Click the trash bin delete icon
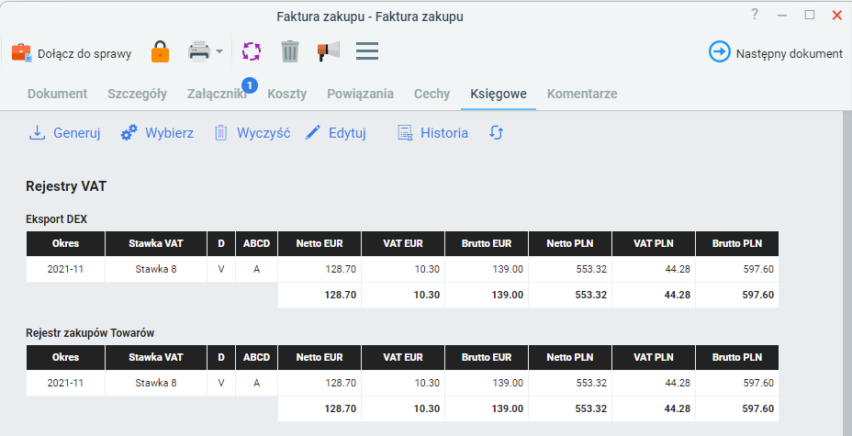Image resolution: width=852 pixels, height=436 pixels. point(290,51)
